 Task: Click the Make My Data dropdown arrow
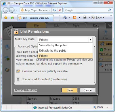91,40
